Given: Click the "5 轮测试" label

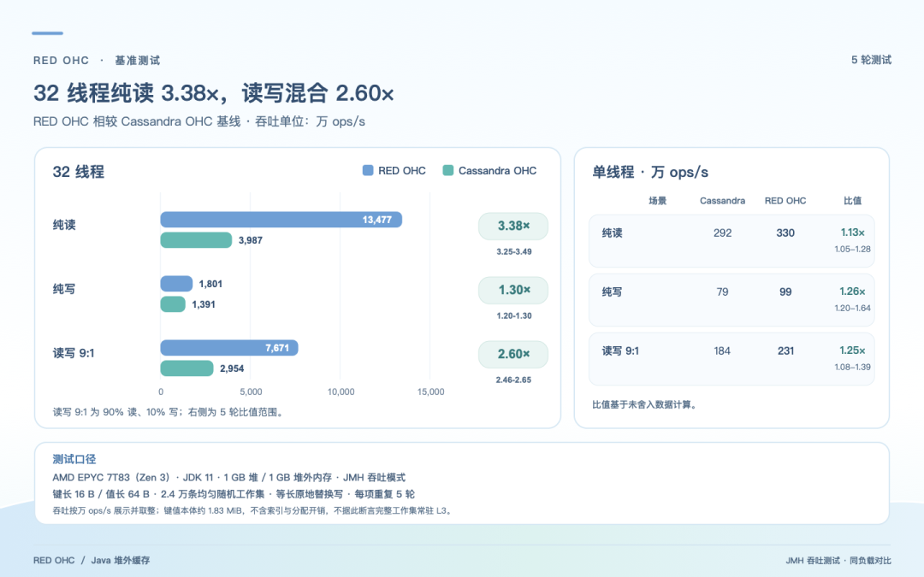Looking at the screenshot, I should (871, 60).
